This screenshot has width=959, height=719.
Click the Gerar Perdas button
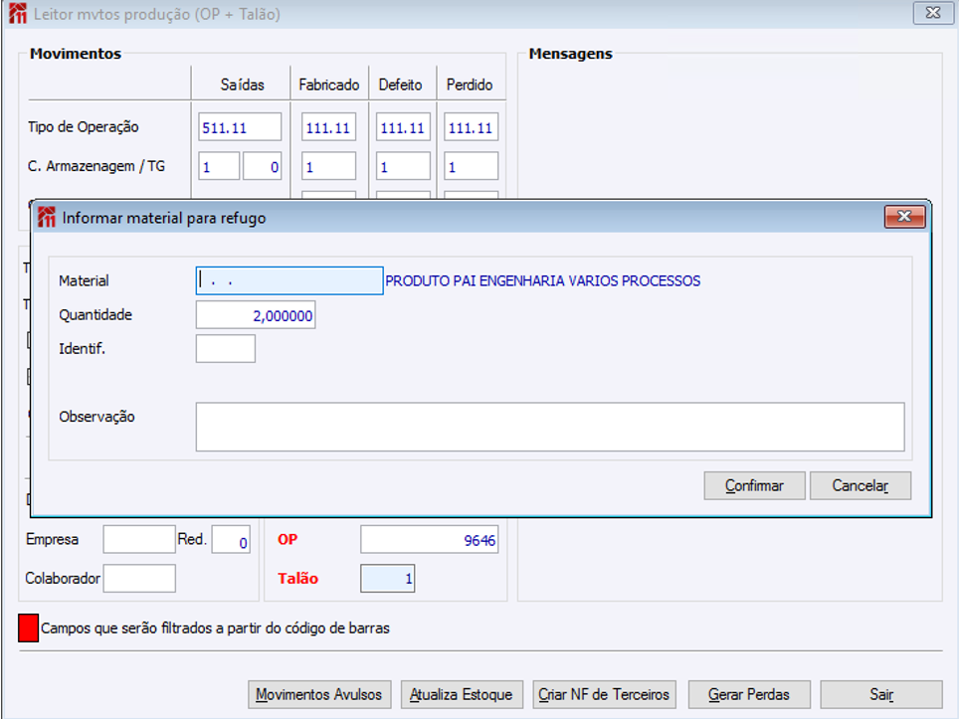click(749, 694)
